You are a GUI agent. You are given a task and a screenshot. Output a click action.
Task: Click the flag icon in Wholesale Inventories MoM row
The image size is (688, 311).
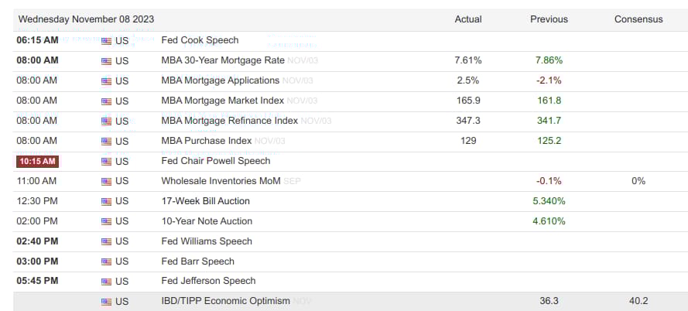pyautogui.click(x=106, y=181)
